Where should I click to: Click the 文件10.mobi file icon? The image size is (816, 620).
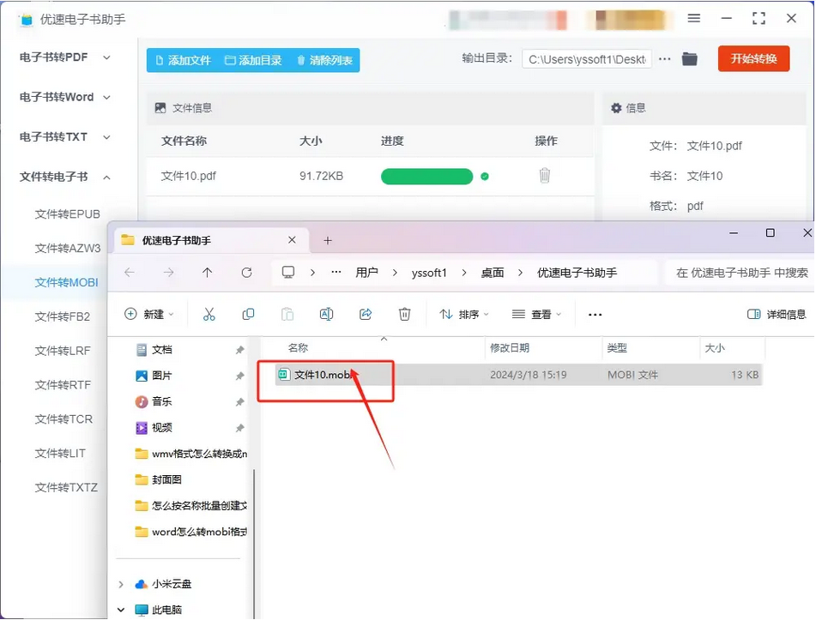[x=284, y=374]
